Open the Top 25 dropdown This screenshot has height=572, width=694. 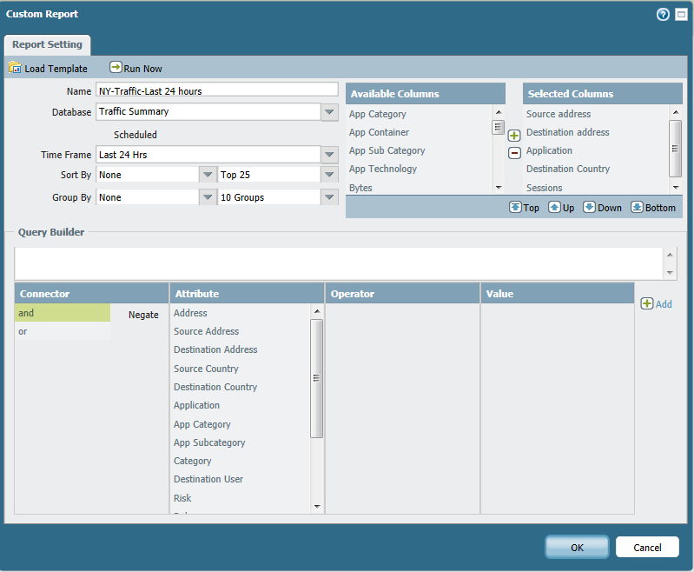coord(329,175)
